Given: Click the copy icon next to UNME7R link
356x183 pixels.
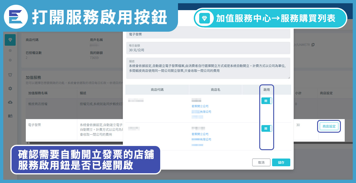Looking at the screenshot, I should 313,45.
